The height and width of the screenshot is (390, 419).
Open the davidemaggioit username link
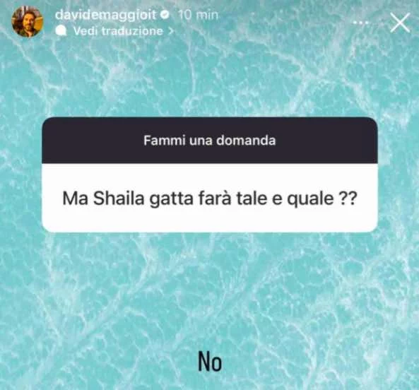coord(105,14)
